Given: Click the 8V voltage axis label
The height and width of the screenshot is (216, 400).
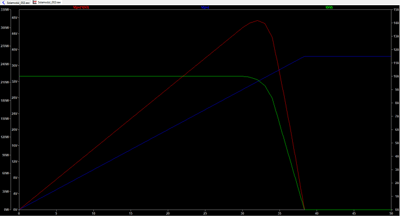Looking at the screenshot, I should pyautogui.click(x=15, y=178).
